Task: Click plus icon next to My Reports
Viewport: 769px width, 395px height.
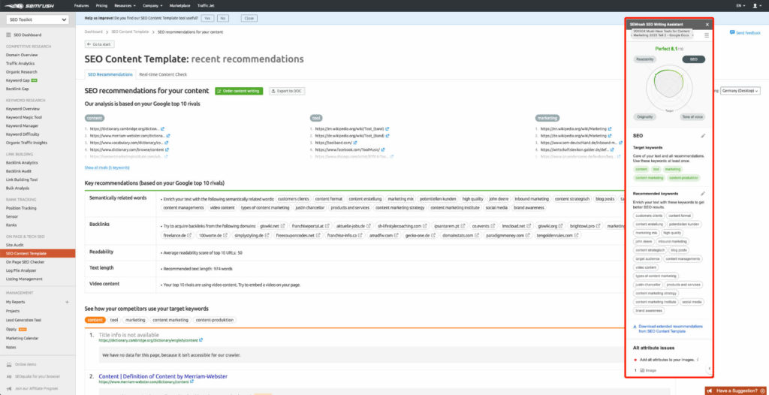Action: [x=67, y=302]
